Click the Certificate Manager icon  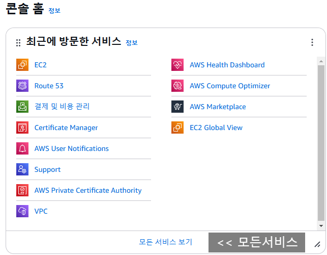pos(22,127)
